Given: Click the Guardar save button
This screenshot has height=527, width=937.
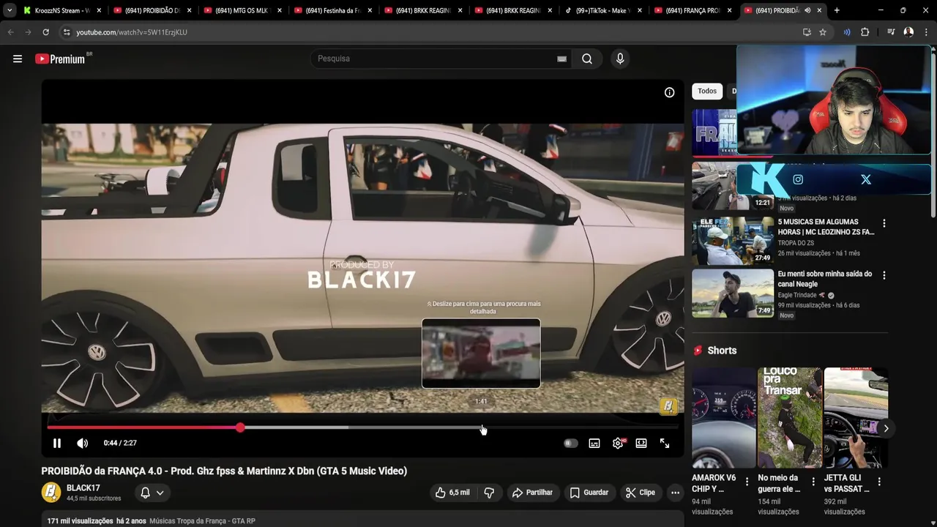Looking at the screenshot, I should tap(589, 493).
